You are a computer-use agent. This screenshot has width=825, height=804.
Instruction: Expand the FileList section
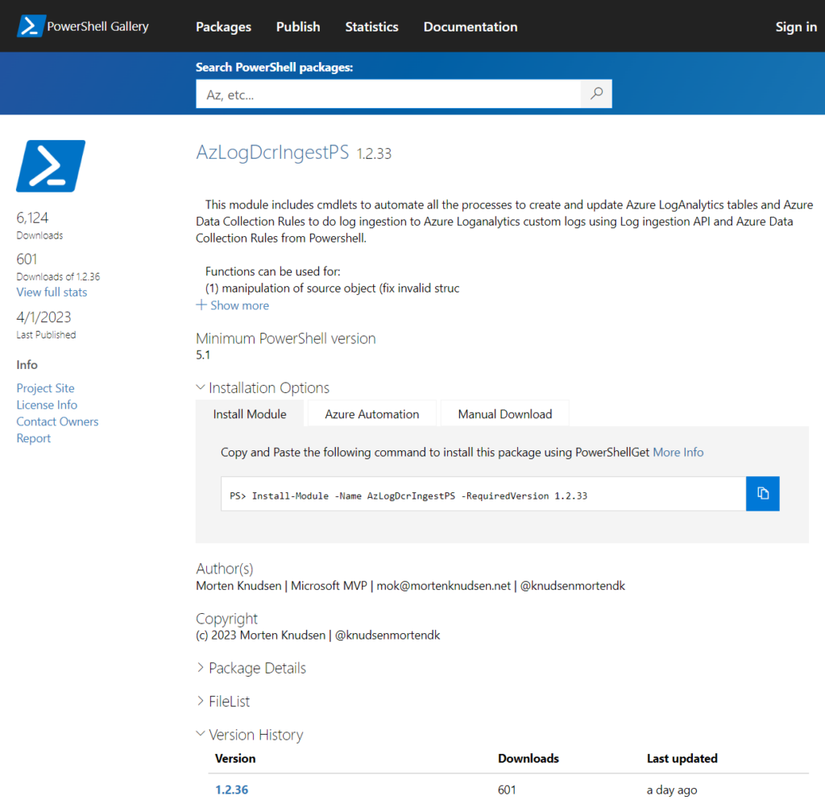[223, 701]
